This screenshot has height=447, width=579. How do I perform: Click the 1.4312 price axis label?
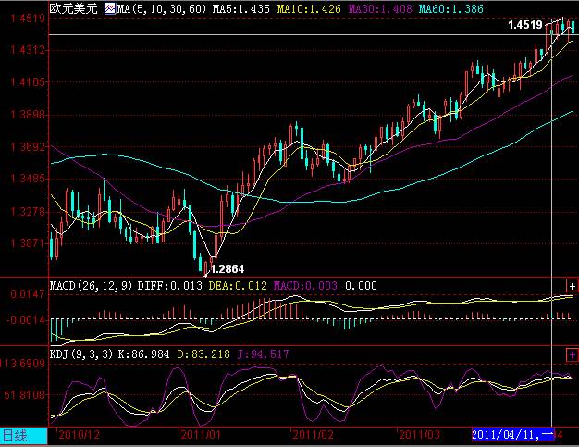[x=28, y=50]
